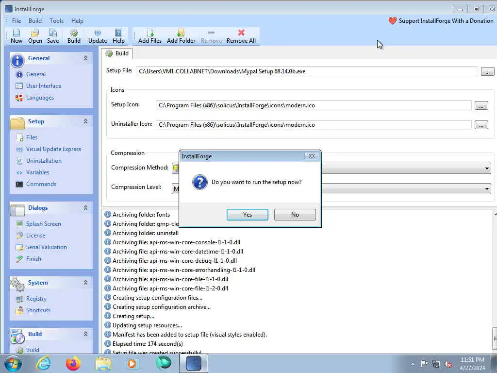Open the Compression Method dropdown arrow
This screenshot has width=497, height=373.
[487, 169]
